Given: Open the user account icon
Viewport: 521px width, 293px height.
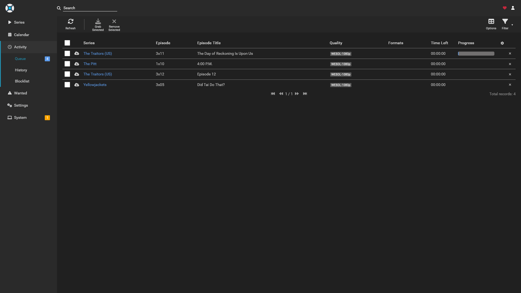Looking at the screenshot, I should 513,8.
